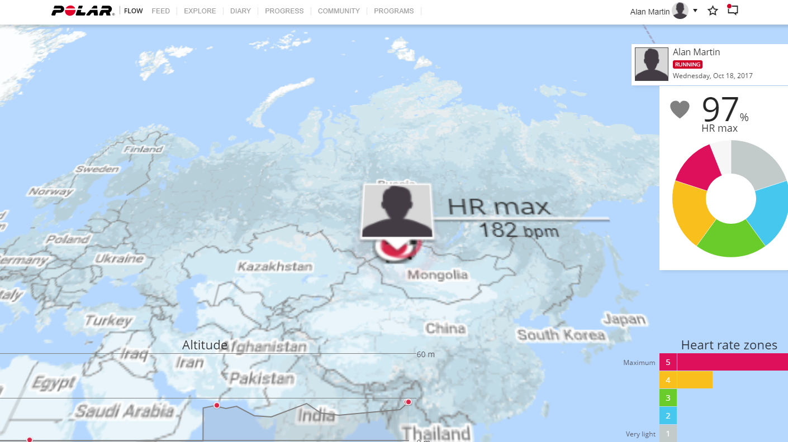This screenshot has height=442, width=788.
Task: Click the 60 m altitude label
Action: point(425,354)
